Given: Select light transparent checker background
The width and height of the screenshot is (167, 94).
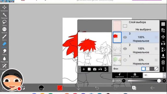Looking at the screenshot, I should point(148,69).
